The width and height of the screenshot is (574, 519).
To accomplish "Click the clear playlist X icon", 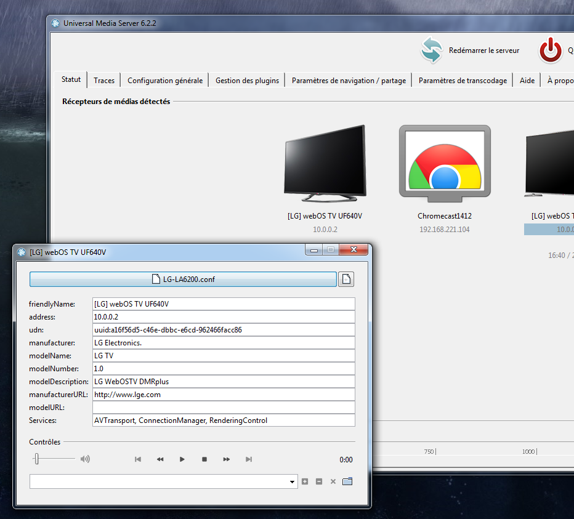I will click(333, 481).
